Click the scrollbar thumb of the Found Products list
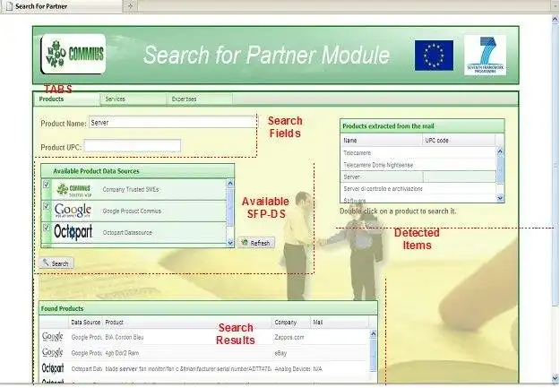Viewport: 560px width, 388px height. click(x=373, y=355)
